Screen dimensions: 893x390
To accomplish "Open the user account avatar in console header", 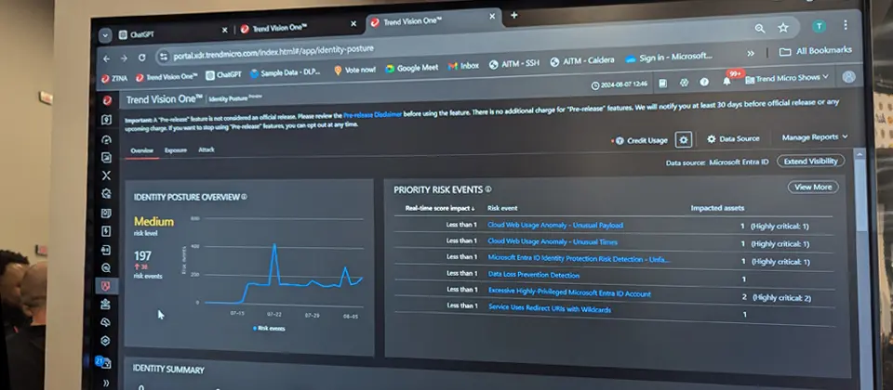I will pyautogui.click(x=848, y=77).
